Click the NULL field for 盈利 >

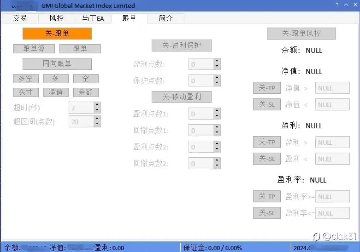pos(332,142)
